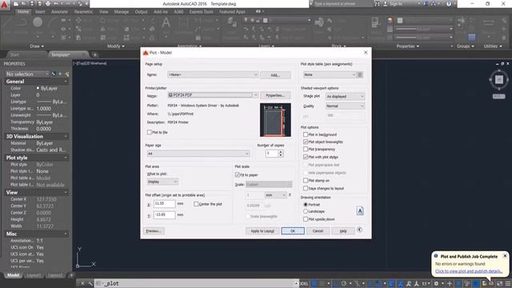Toggle polar tracking in status bar
This screenshot has width=512, height=288.
click(x=344, y=283)
